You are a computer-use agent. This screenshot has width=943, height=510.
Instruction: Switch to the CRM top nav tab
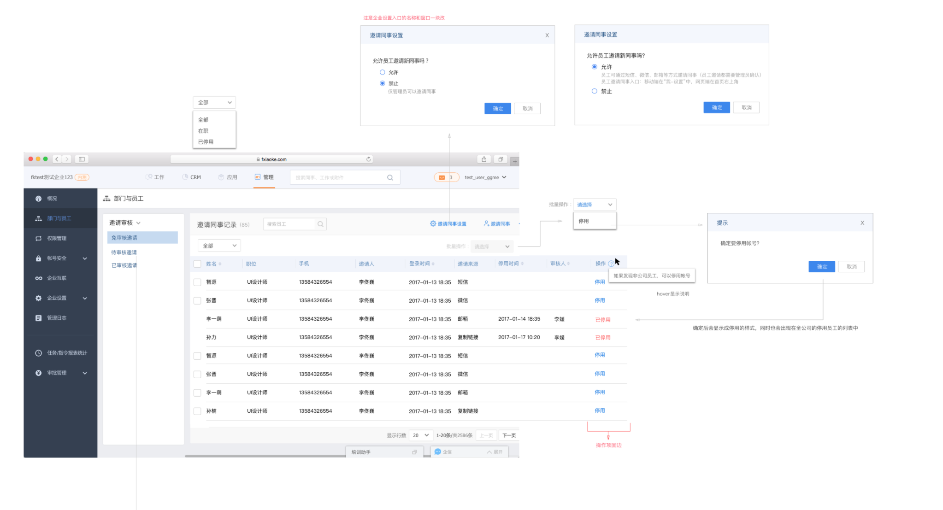pyautogui.click(x=191, y=177)
